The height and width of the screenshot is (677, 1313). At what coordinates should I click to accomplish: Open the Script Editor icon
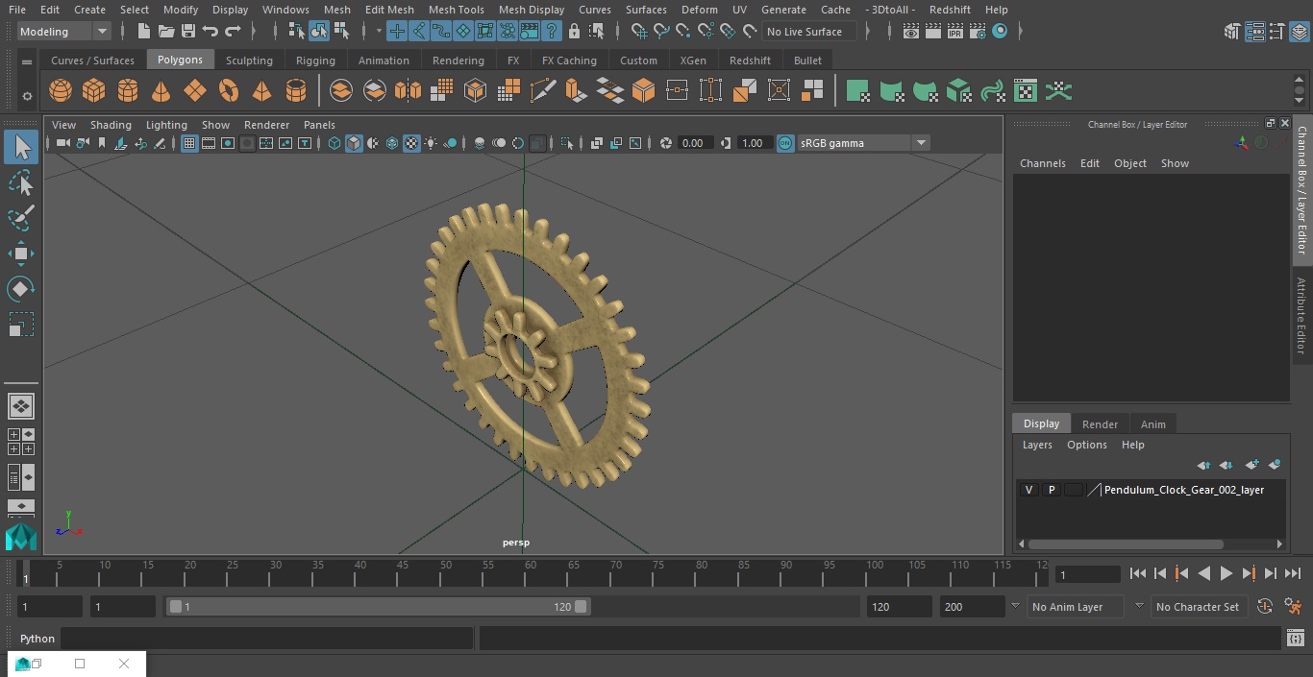click(1295, 638)
